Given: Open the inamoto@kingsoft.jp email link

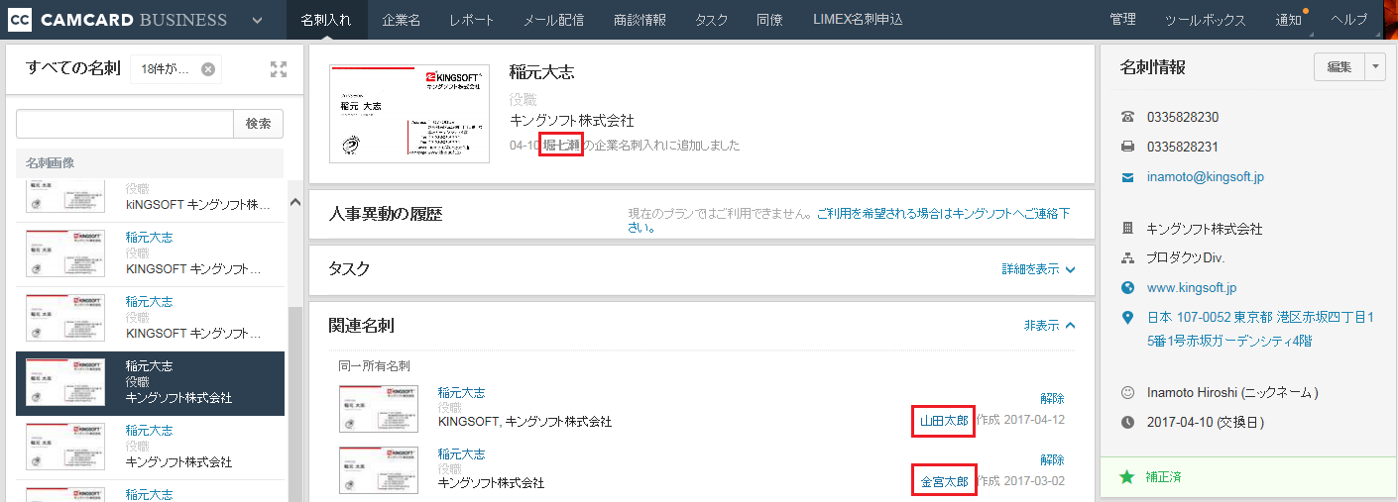Looking at the screenshot, I should [x=1206, y=177].
